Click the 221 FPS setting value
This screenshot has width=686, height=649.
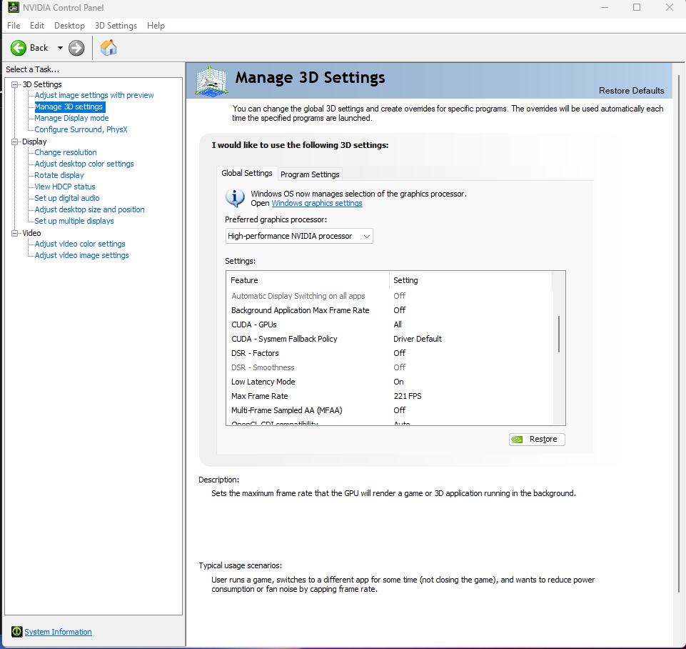pyautogui.click(x=408, y=396)
